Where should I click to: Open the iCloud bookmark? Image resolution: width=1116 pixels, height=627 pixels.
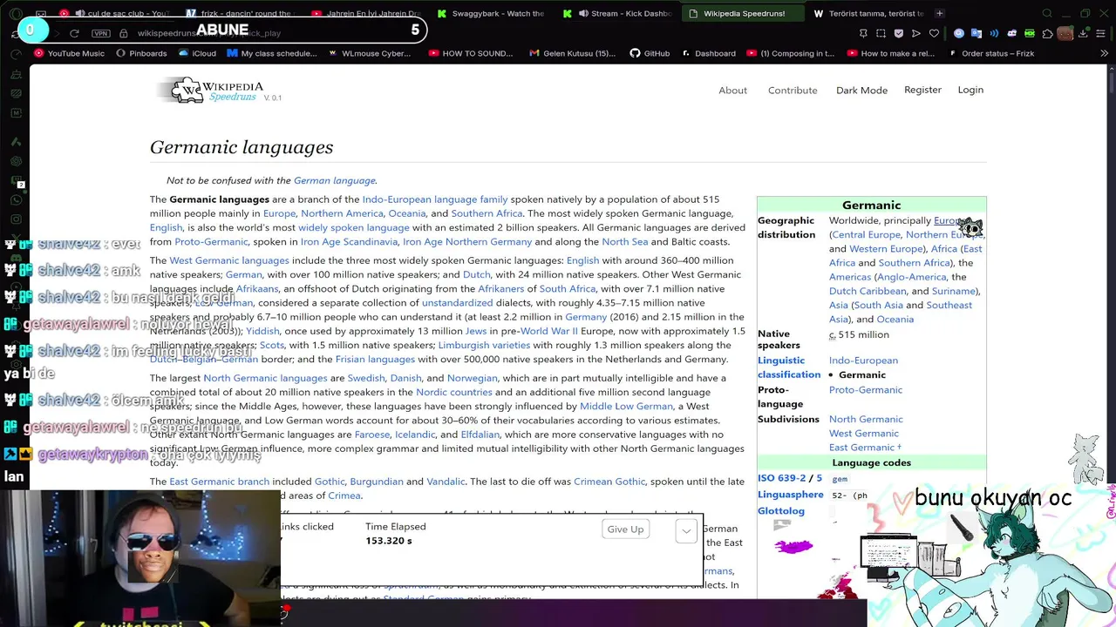click(196, 53)
